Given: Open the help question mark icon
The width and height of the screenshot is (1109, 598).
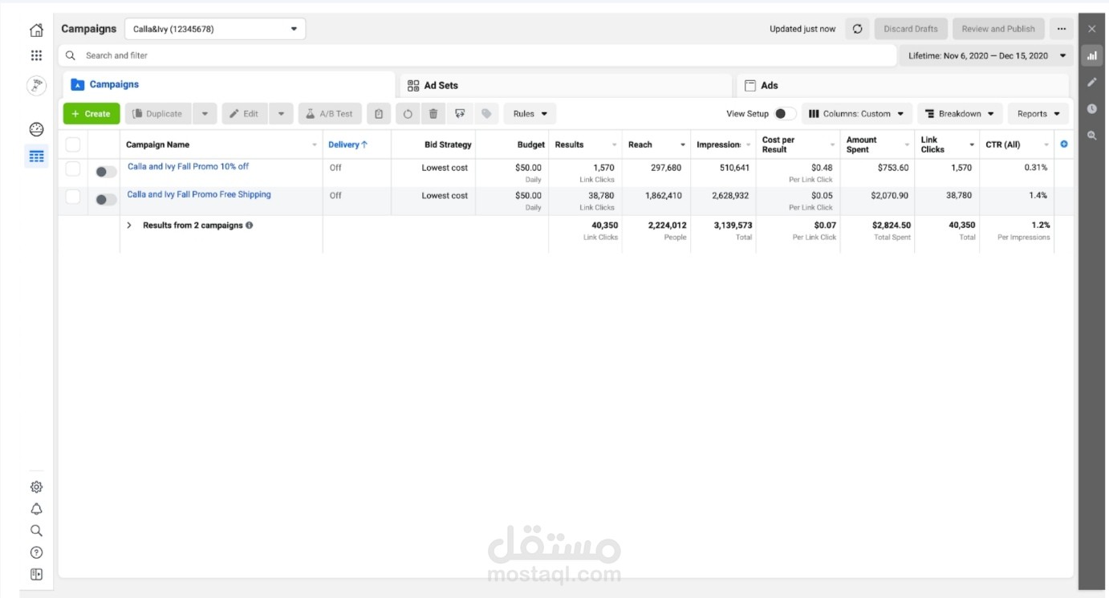Looking at the screenshot, I should [36, 552].
